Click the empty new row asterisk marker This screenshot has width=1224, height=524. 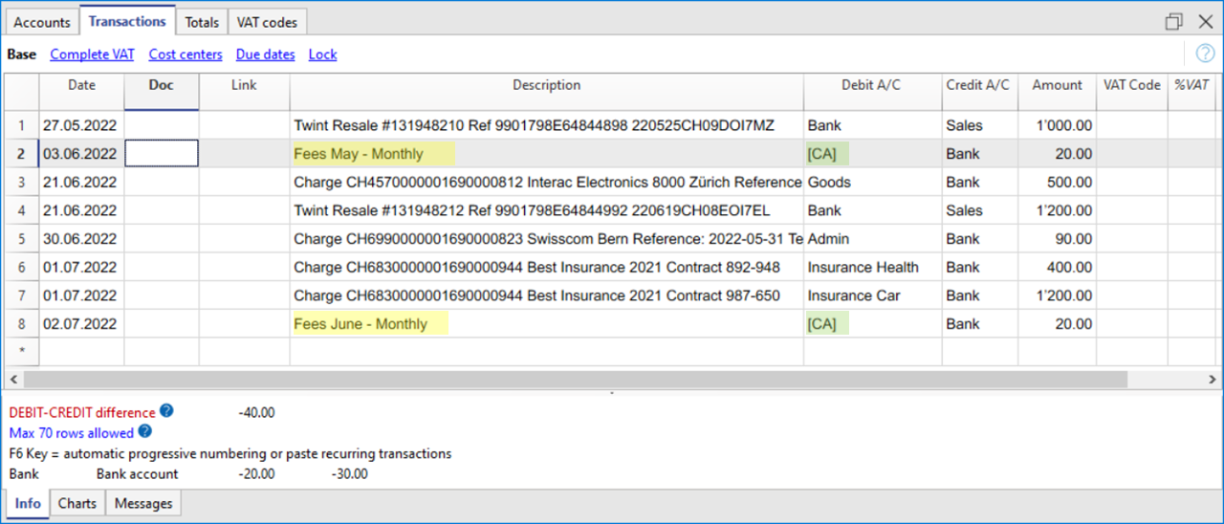(21, 352)
